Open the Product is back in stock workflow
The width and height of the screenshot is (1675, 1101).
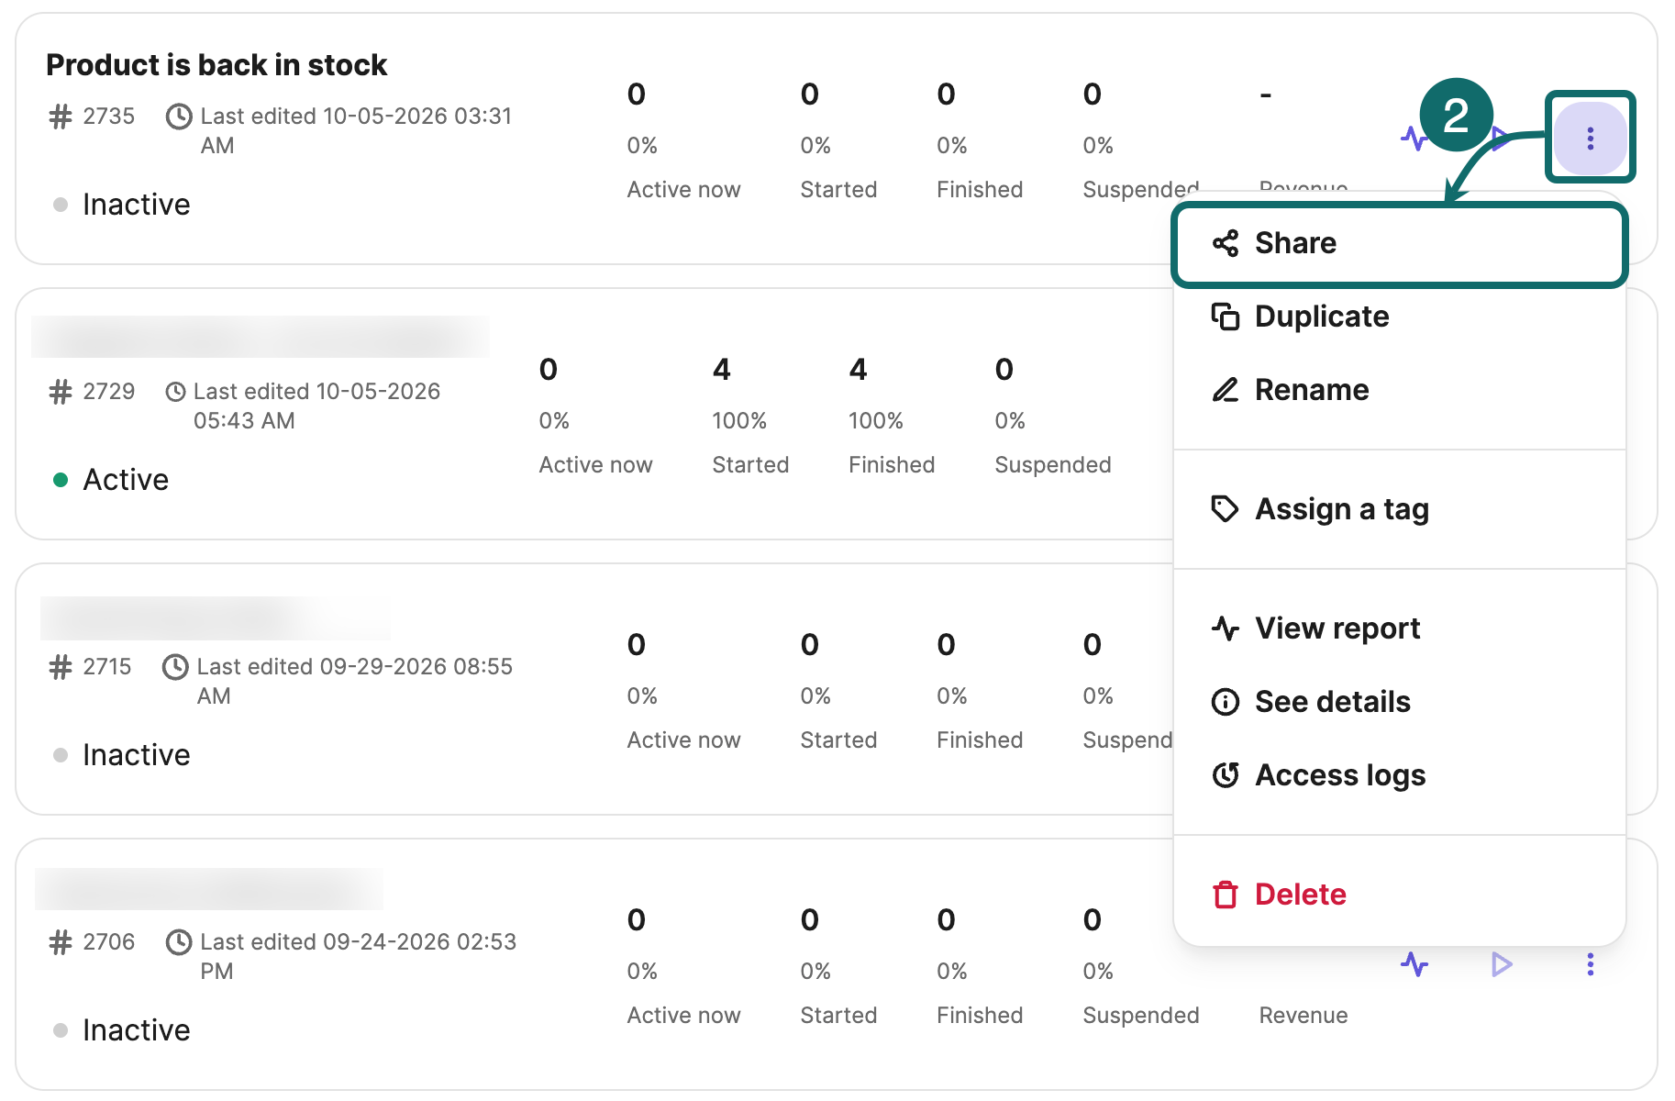click(x=216, y=65)
